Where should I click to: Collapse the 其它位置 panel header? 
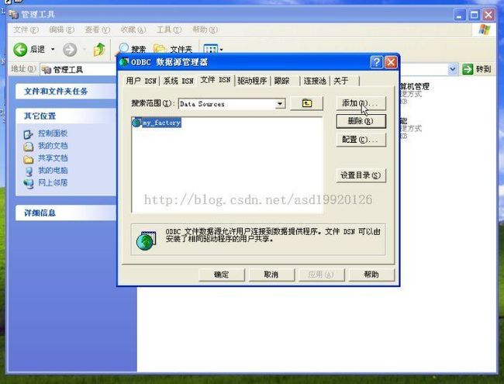click(66, 116)
